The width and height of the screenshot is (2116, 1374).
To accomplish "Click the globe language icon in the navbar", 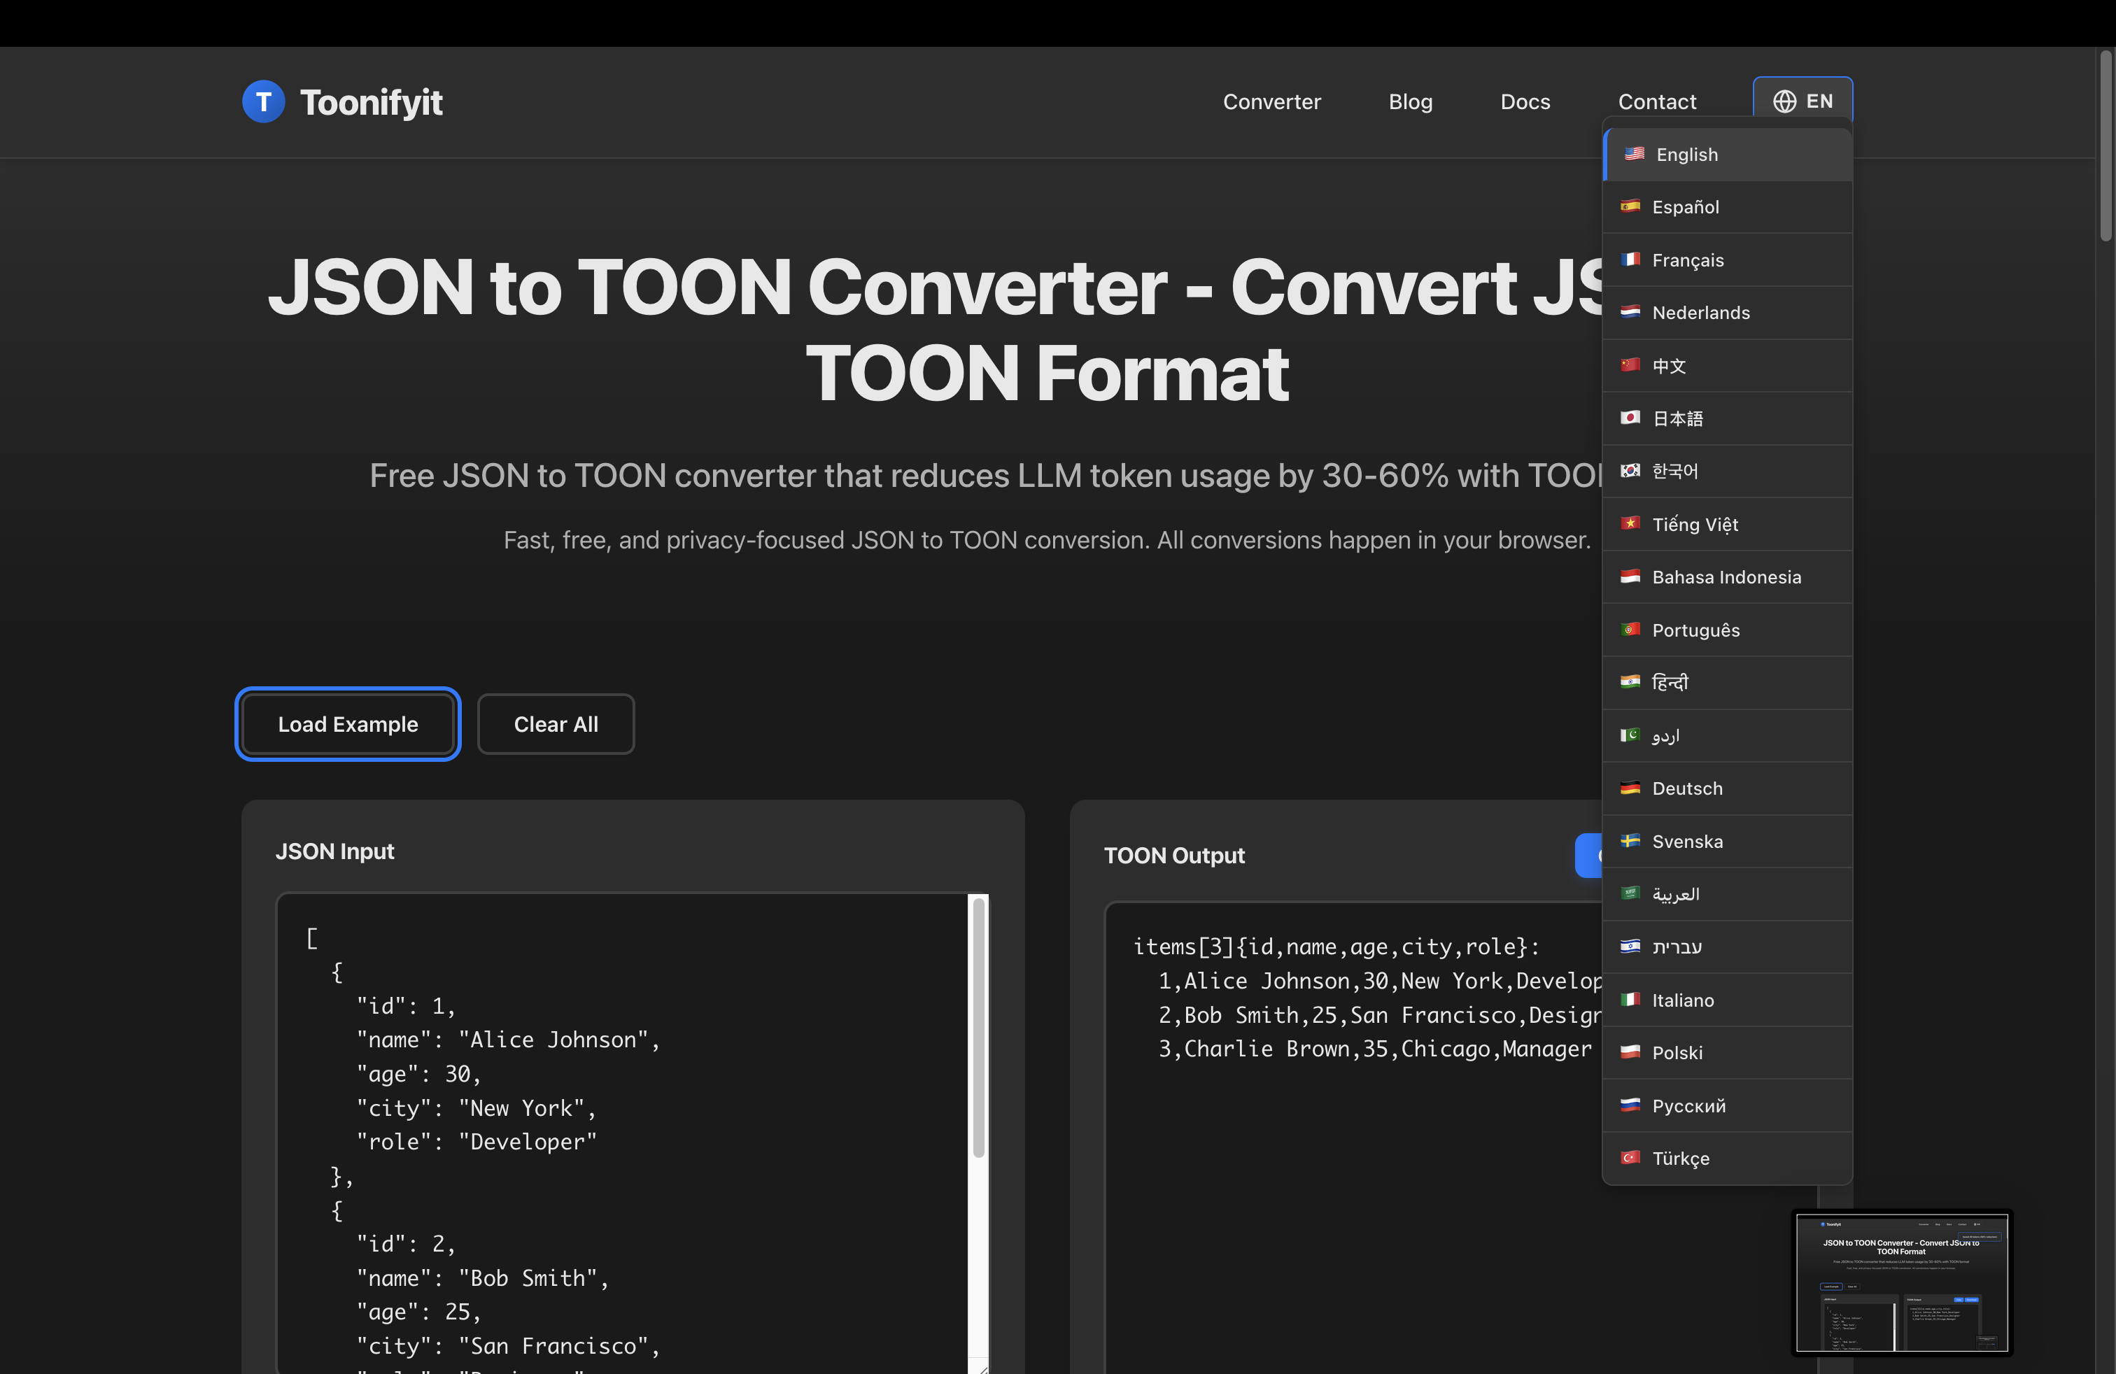I will [x=1785, y=101].
